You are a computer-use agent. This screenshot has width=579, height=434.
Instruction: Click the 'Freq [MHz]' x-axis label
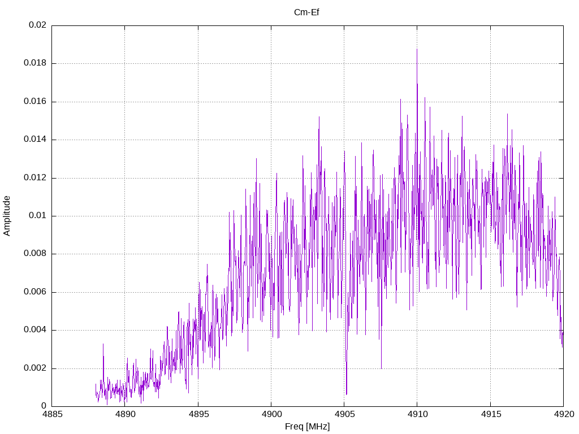click(x=307, y=426)
